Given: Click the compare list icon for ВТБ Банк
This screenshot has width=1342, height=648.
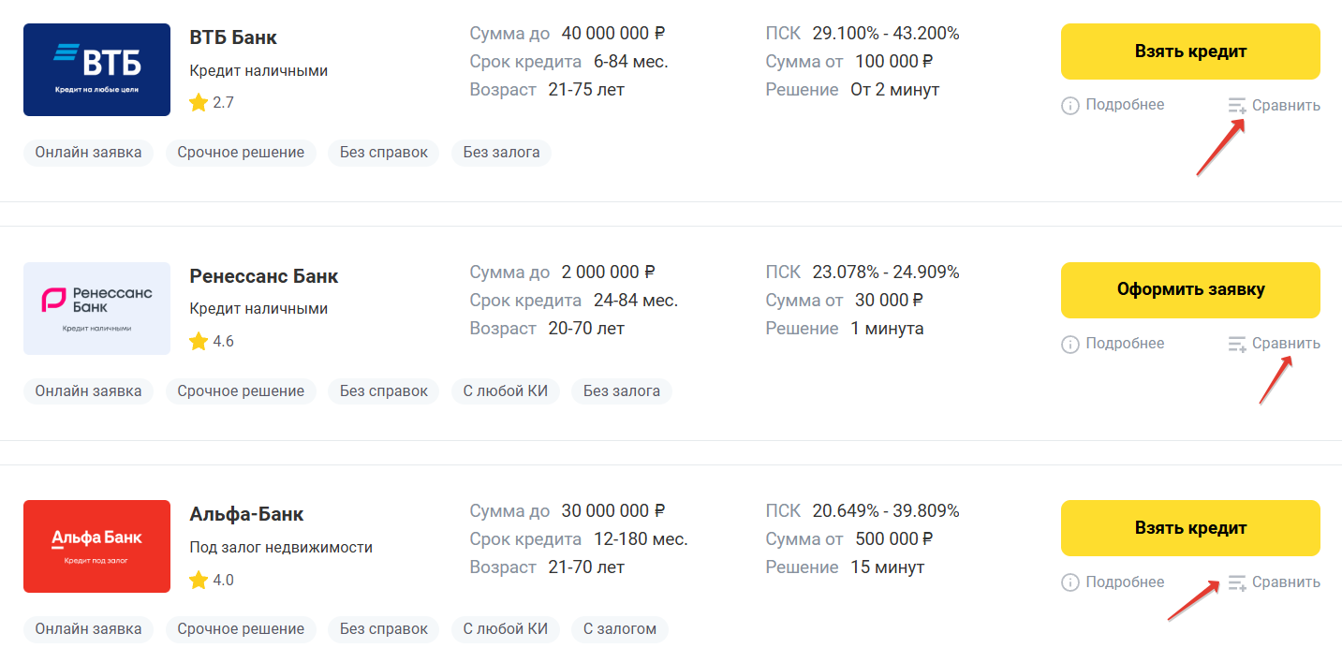Looking at the screenshot, I should (1237, 106).
